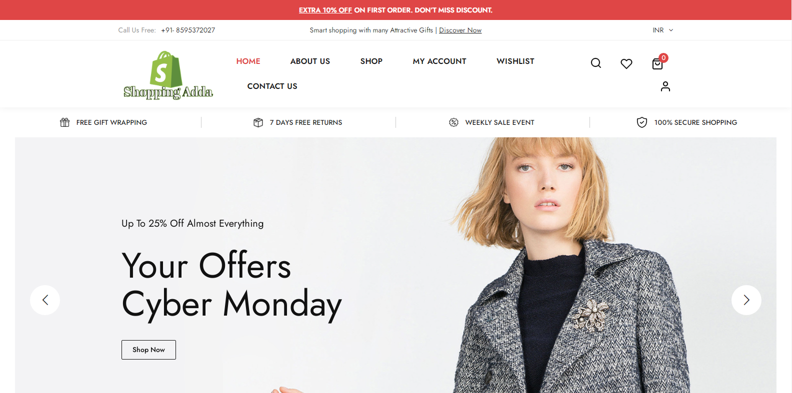Click the Shop Now button
The image size is (792, 393).
point(148,350)
